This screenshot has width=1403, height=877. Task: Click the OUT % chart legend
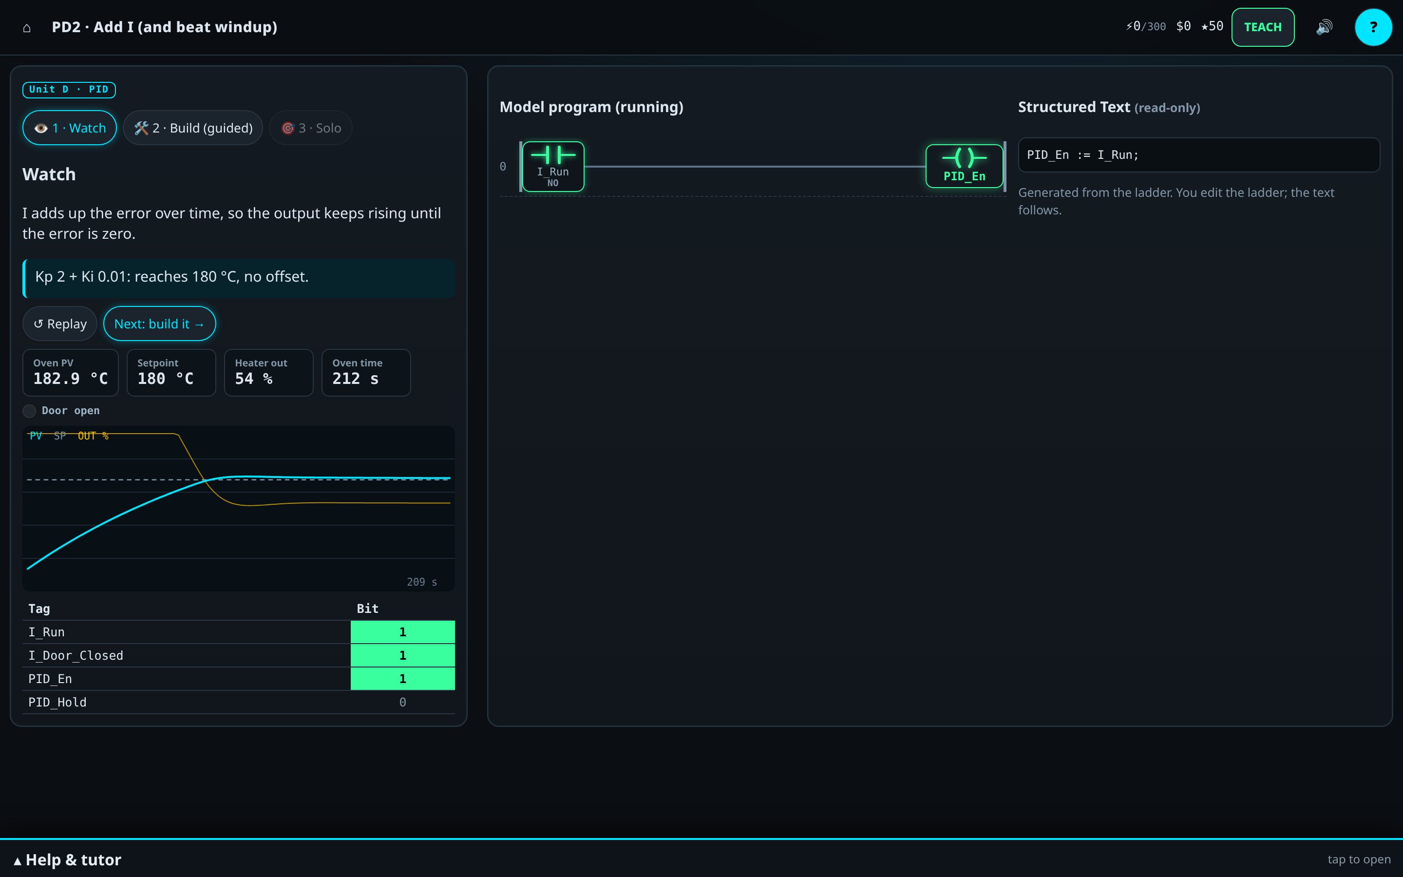click(x=94, y=436)
